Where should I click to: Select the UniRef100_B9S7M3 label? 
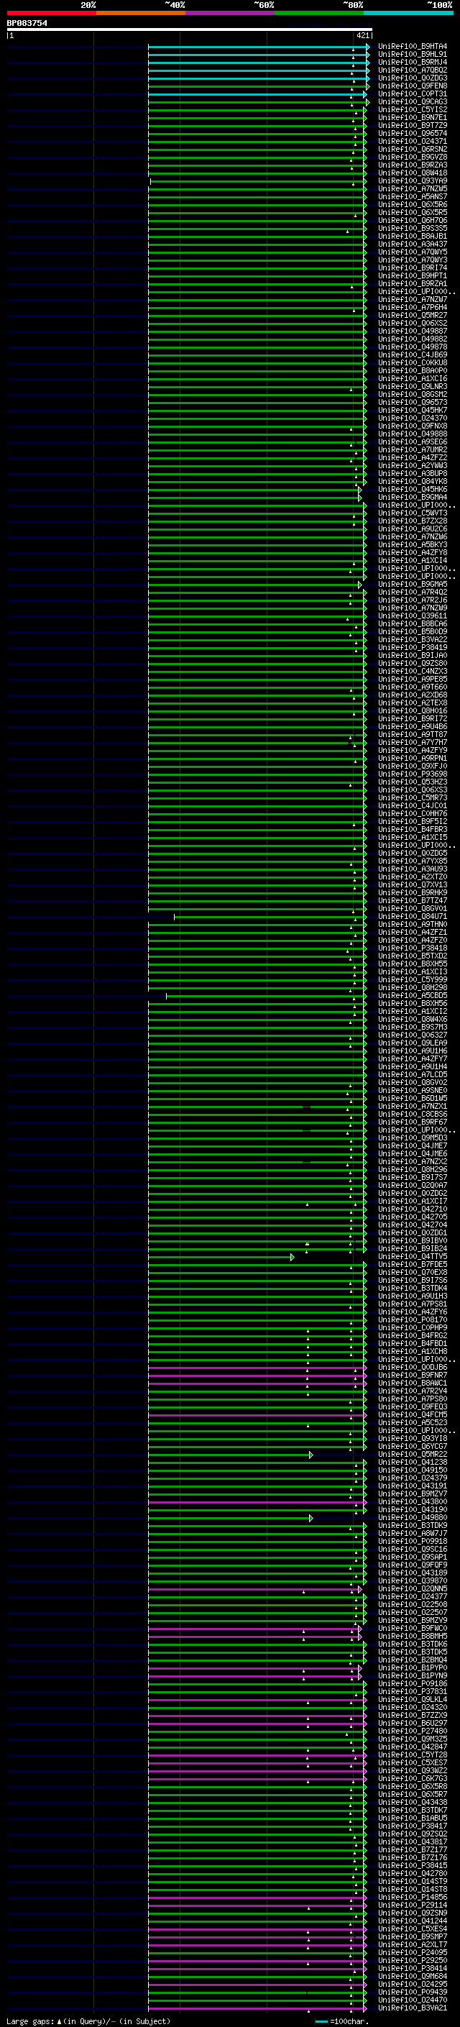(413, 1027)
